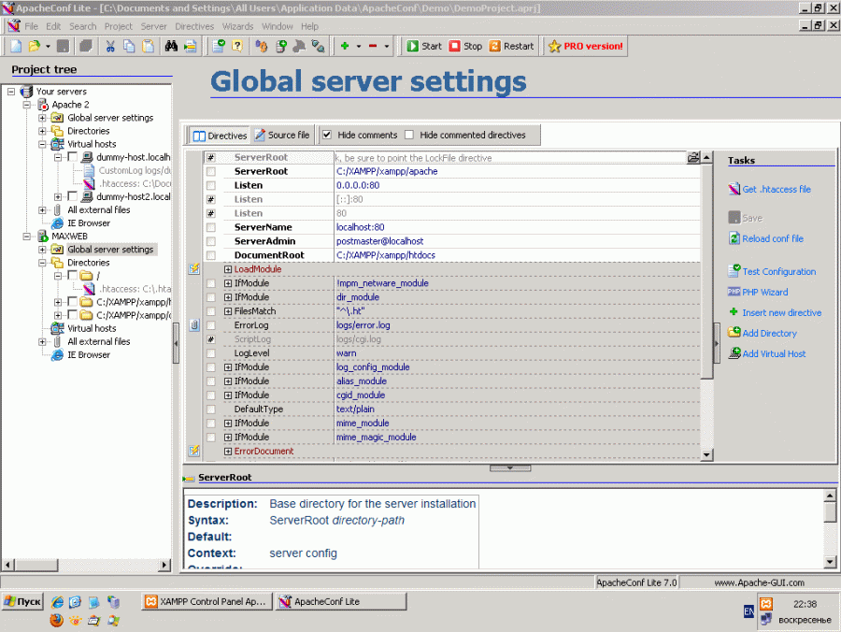The height and width of the screenshot is (632, 841).
Task: Click the Open project folder icon
Action: point(35,46)
